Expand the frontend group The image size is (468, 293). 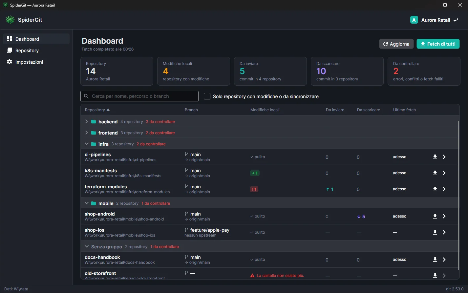pyautogui.click(x=86, y=133)
